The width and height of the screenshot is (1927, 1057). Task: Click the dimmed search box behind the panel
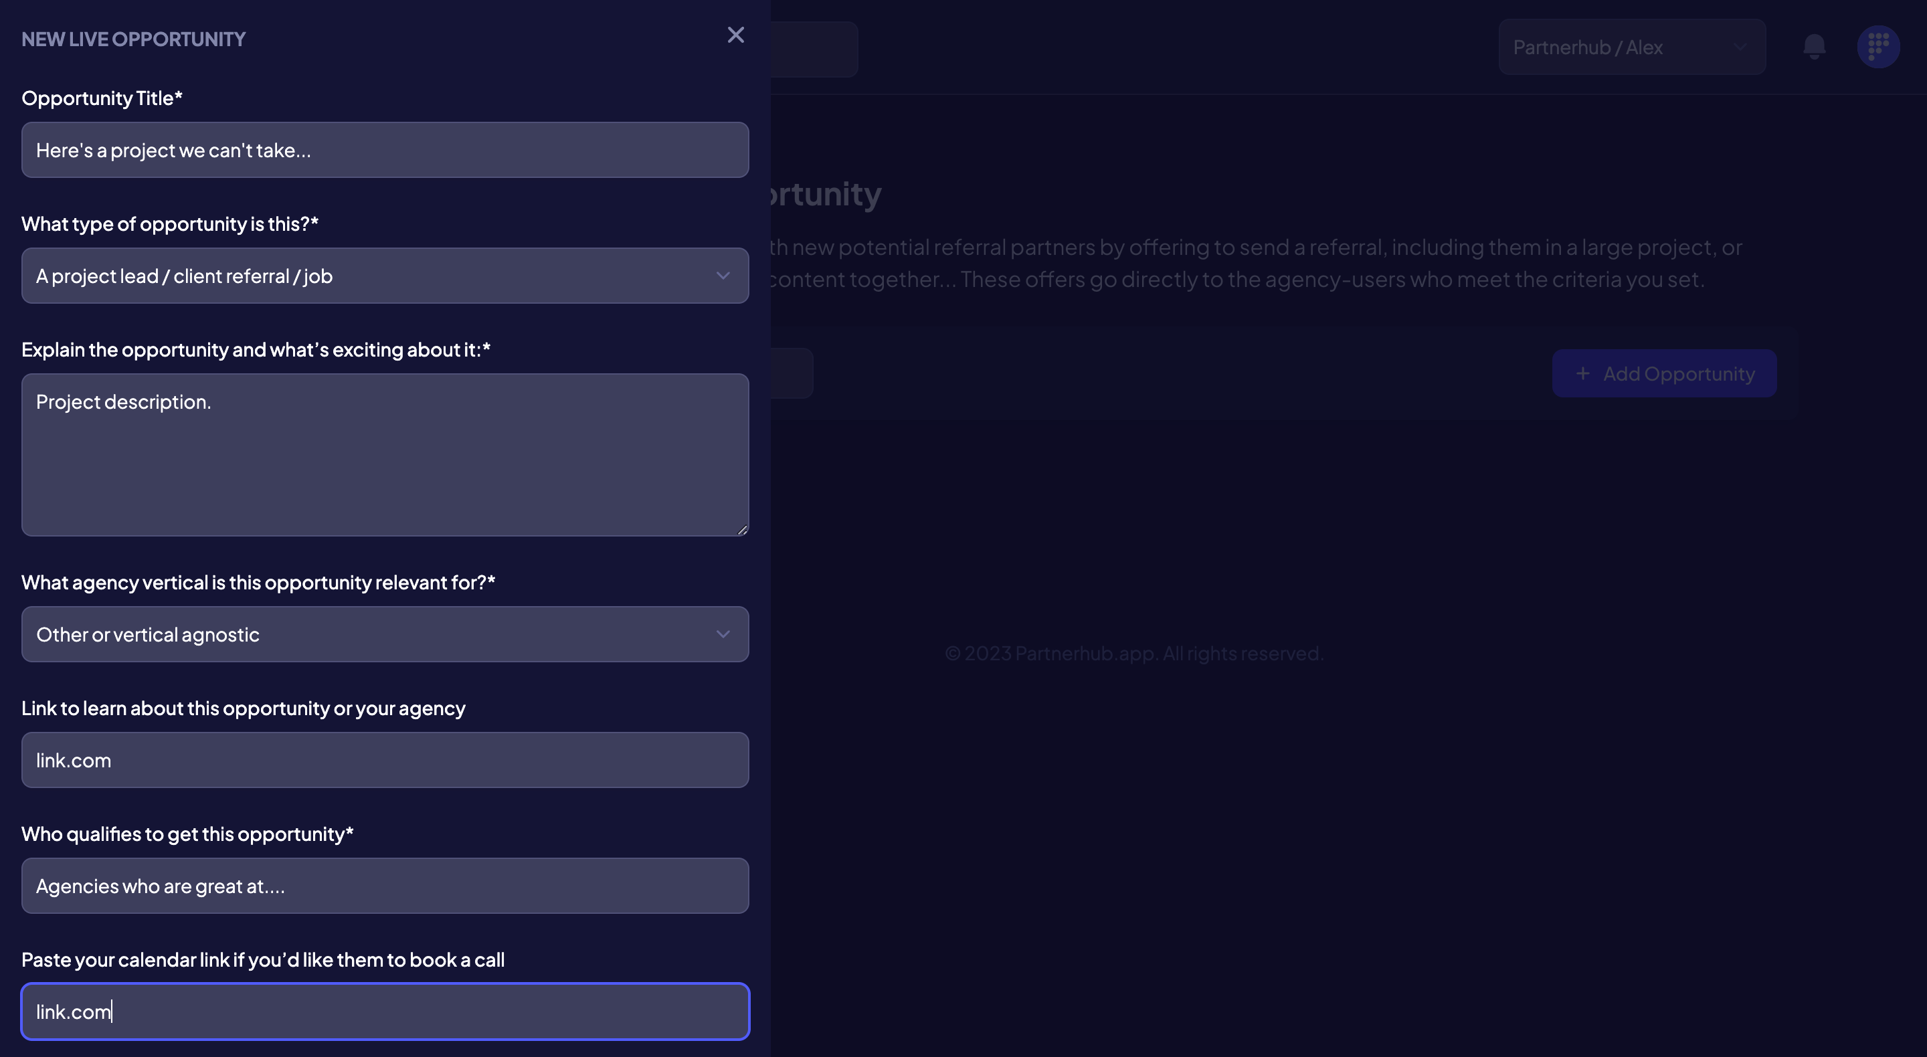point(814,50)
